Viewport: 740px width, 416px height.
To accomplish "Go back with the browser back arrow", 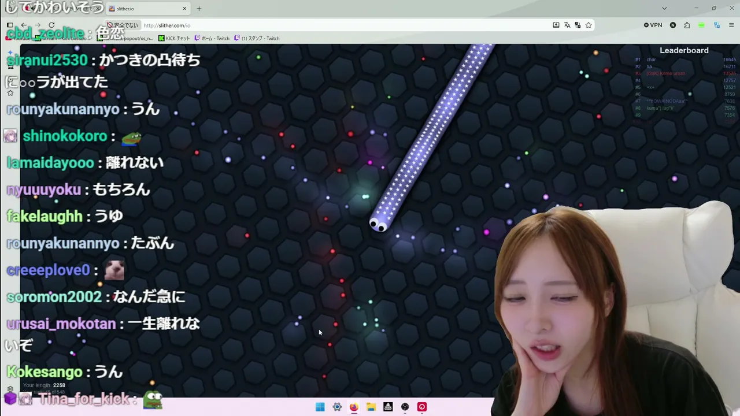I will point(24,25).
